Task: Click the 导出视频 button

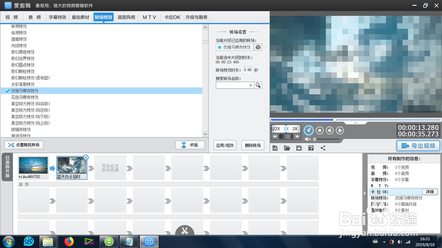Action: click(x=418, y=146)
